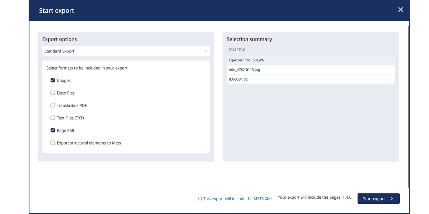Click the Selection summary panel heading
429x214 pixels.
click(x=249, y=39)
